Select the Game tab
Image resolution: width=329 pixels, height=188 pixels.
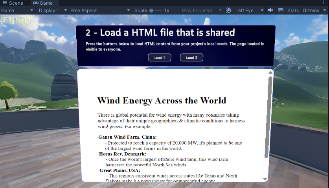pyautogui.click(x=43, y=3)
